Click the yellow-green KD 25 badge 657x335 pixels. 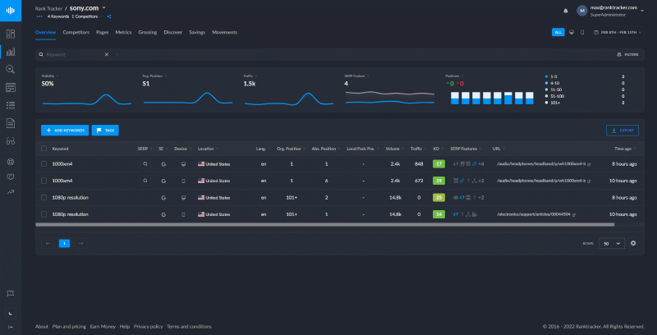tap(439, 198)
